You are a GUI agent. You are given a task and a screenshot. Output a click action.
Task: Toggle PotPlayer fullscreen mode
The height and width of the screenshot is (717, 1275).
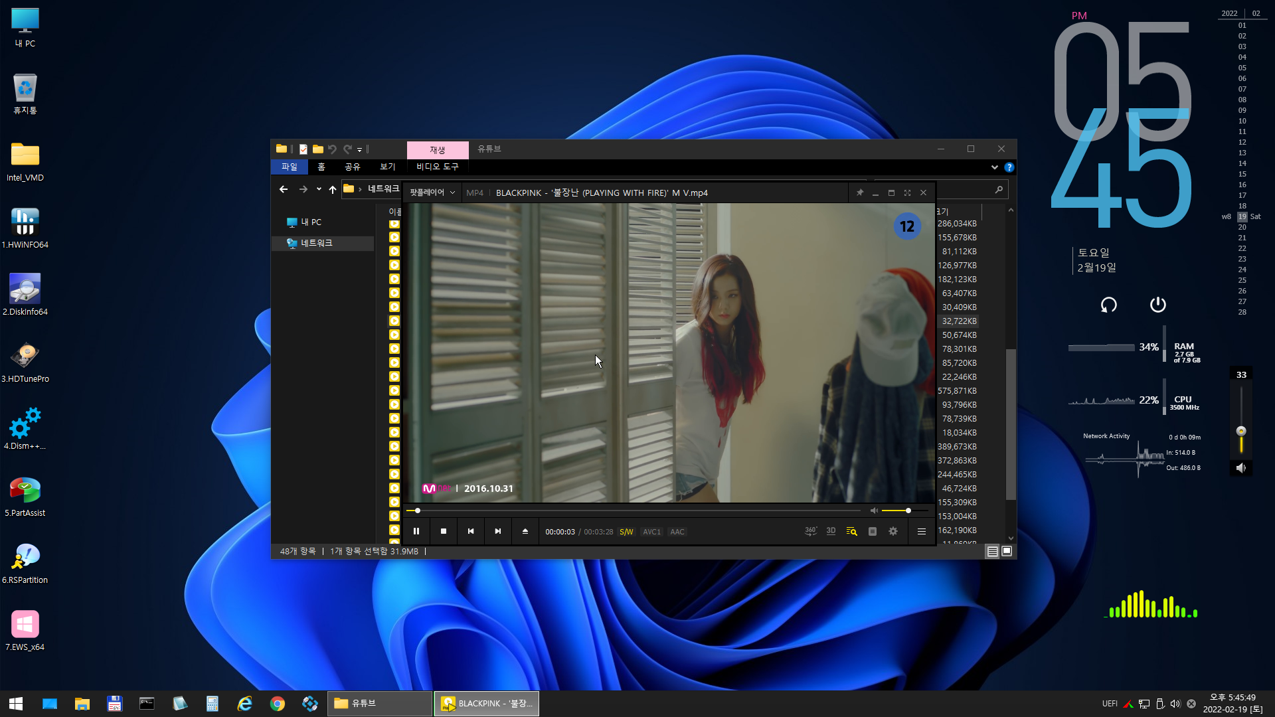coord(907,193)
